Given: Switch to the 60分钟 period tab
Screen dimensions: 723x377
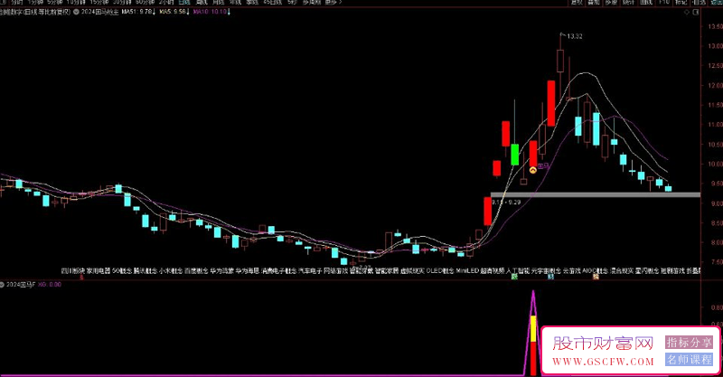Looking at the screenshot, I should (x=145, y=3).
